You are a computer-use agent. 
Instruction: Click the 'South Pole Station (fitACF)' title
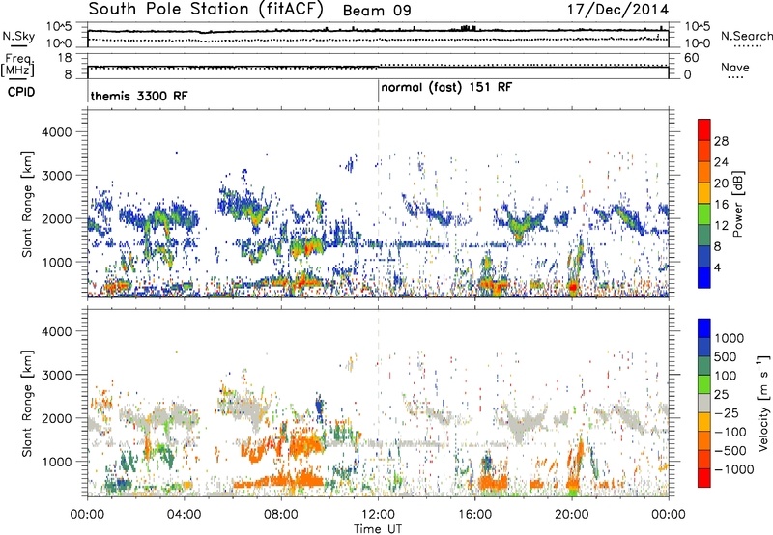pyautogui.click(x=206, y=10)
